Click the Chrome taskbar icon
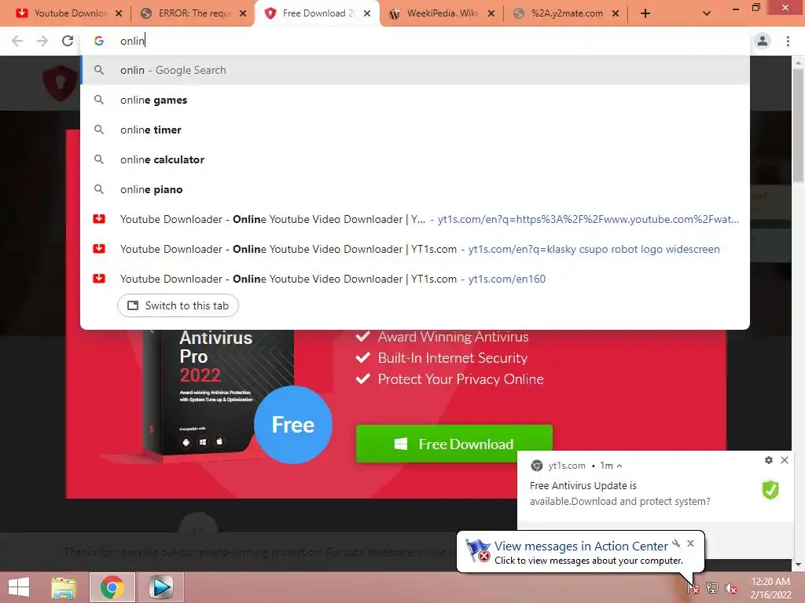The width and height of the screenshot is (805, 603). 112,587
